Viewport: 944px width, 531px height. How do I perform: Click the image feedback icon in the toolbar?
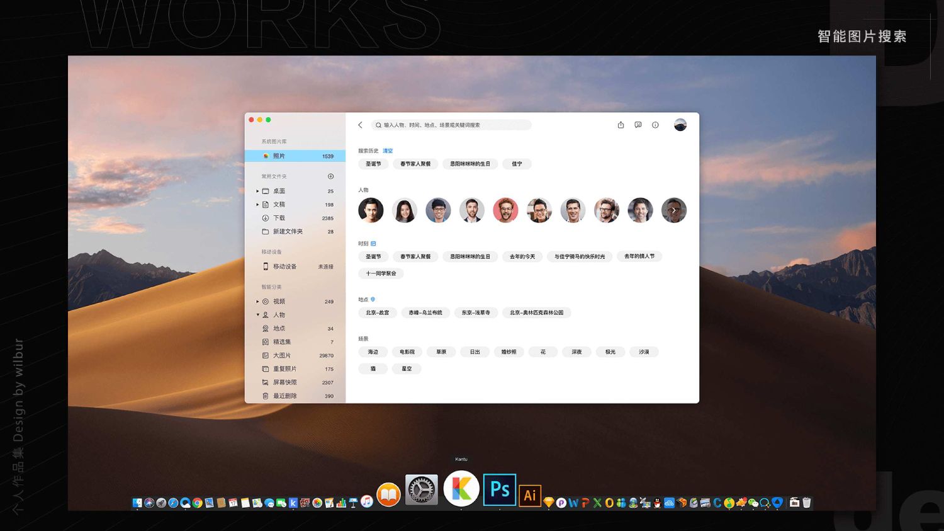(x=638, y=125)
